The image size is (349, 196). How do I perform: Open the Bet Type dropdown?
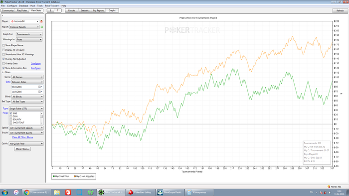27,101
